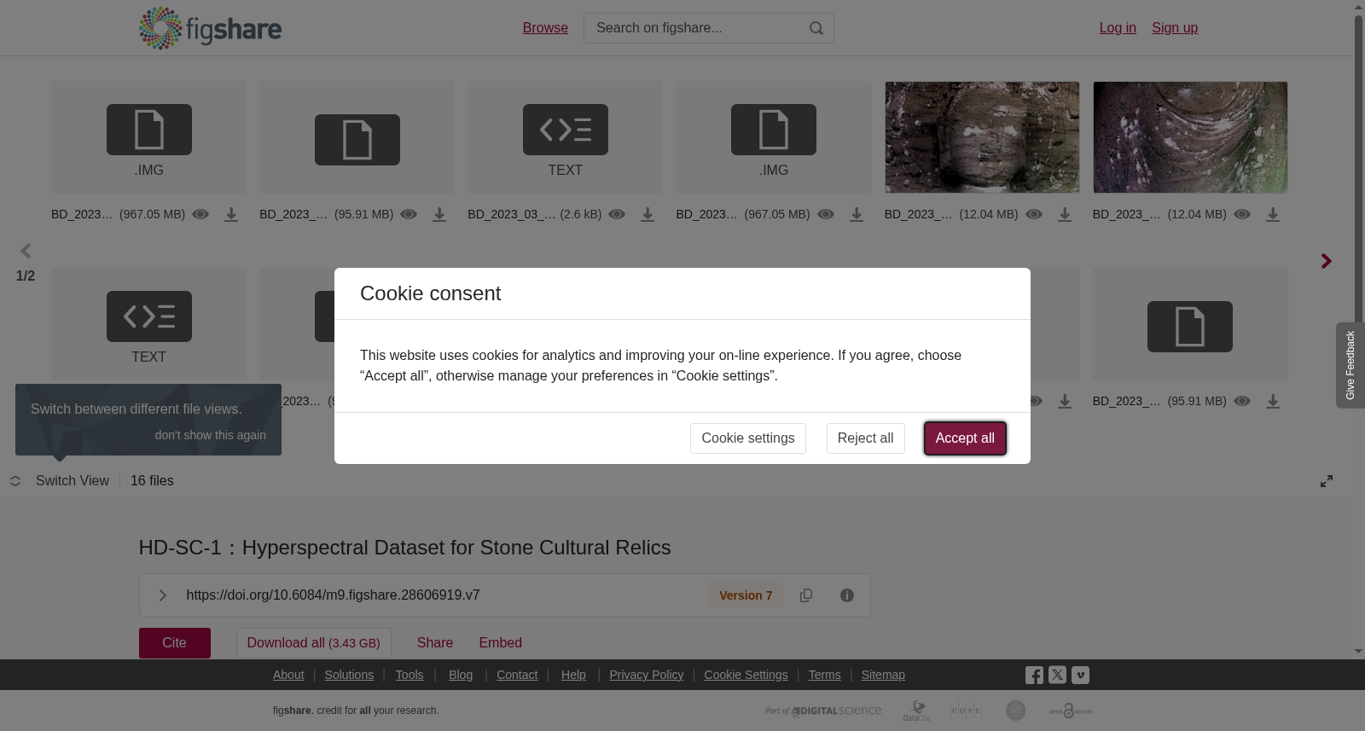
Task: Click the search magnifier icon
Action: tap(816, 28)
